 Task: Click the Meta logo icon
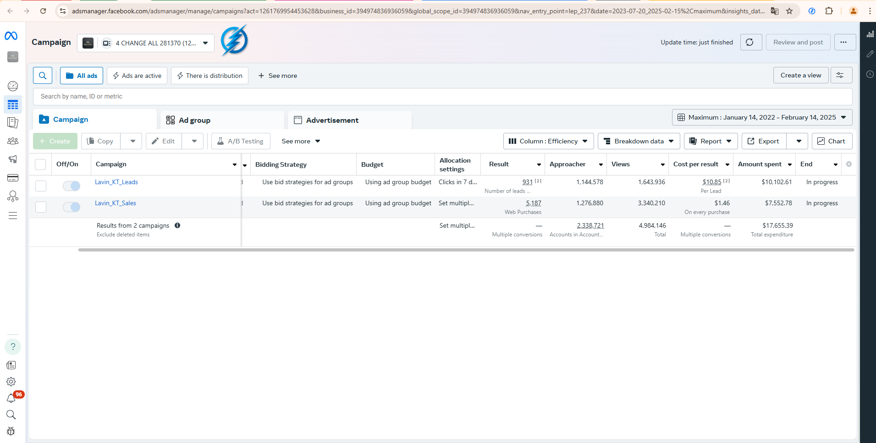tap(11, 36)
